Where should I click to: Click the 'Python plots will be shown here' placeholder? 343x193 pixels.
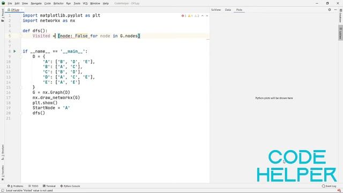[274, 98]
